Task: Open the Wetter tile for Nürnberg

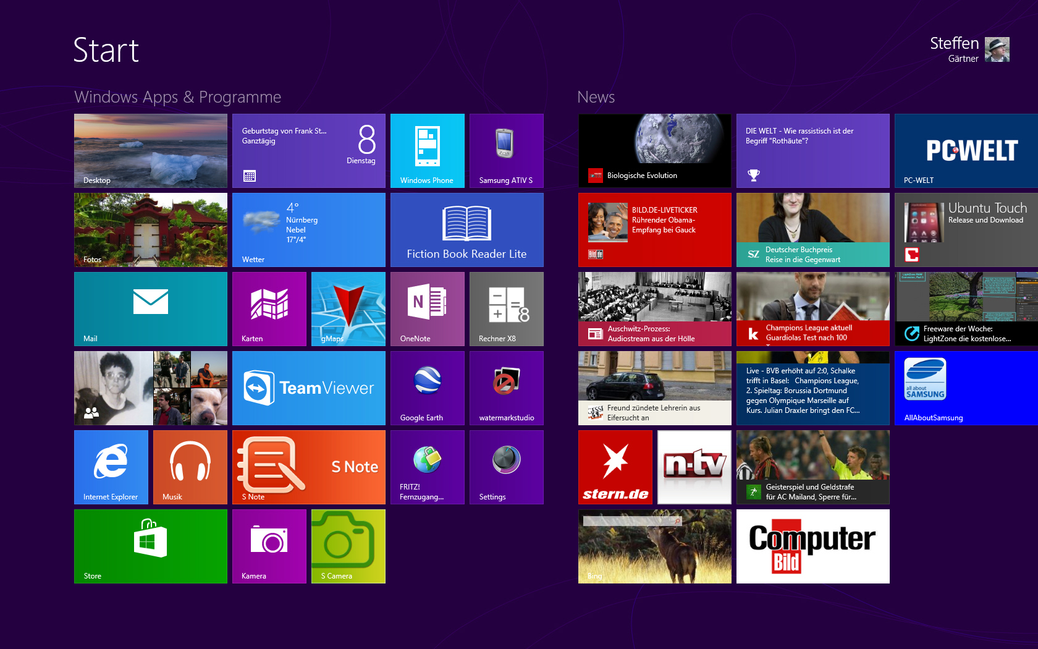Action: (x=309, y=230)
